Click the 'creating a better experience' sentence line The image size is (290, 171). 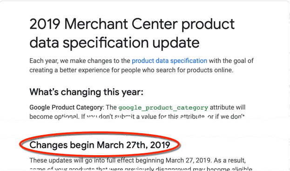[131, 70]
